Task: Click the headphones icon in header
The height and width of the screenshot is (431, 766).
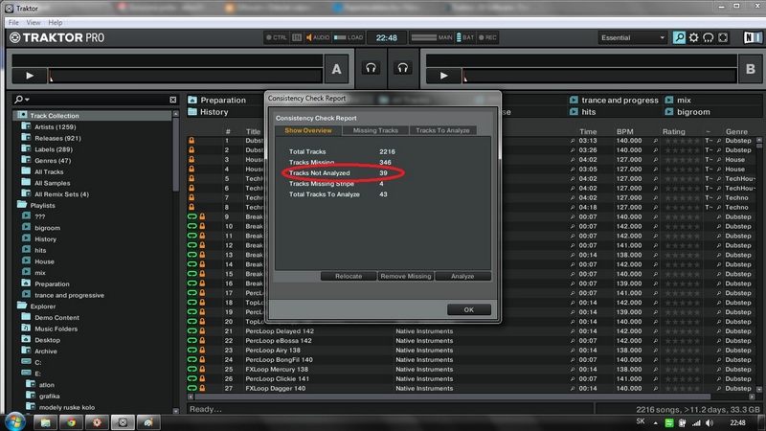Action: [x=710, y=37]
